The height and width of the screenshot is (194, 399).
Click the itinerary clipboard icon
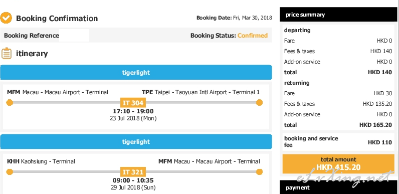[x=7, y=53]
